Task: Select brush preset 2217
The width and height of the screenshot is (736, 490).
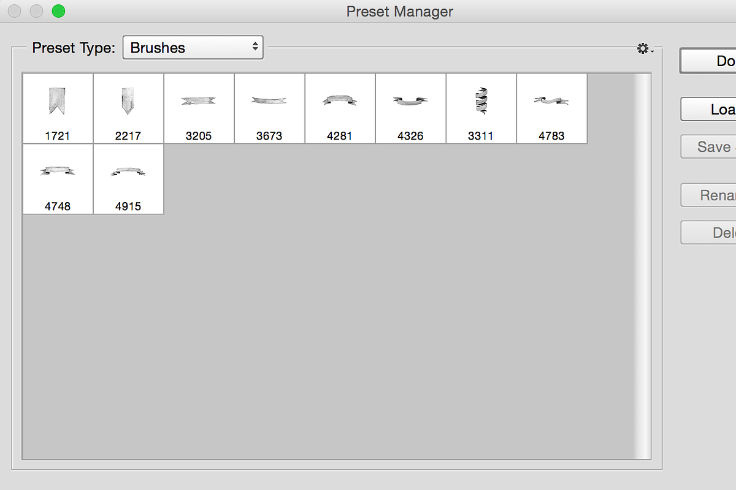Action: [x=128, y=108]
